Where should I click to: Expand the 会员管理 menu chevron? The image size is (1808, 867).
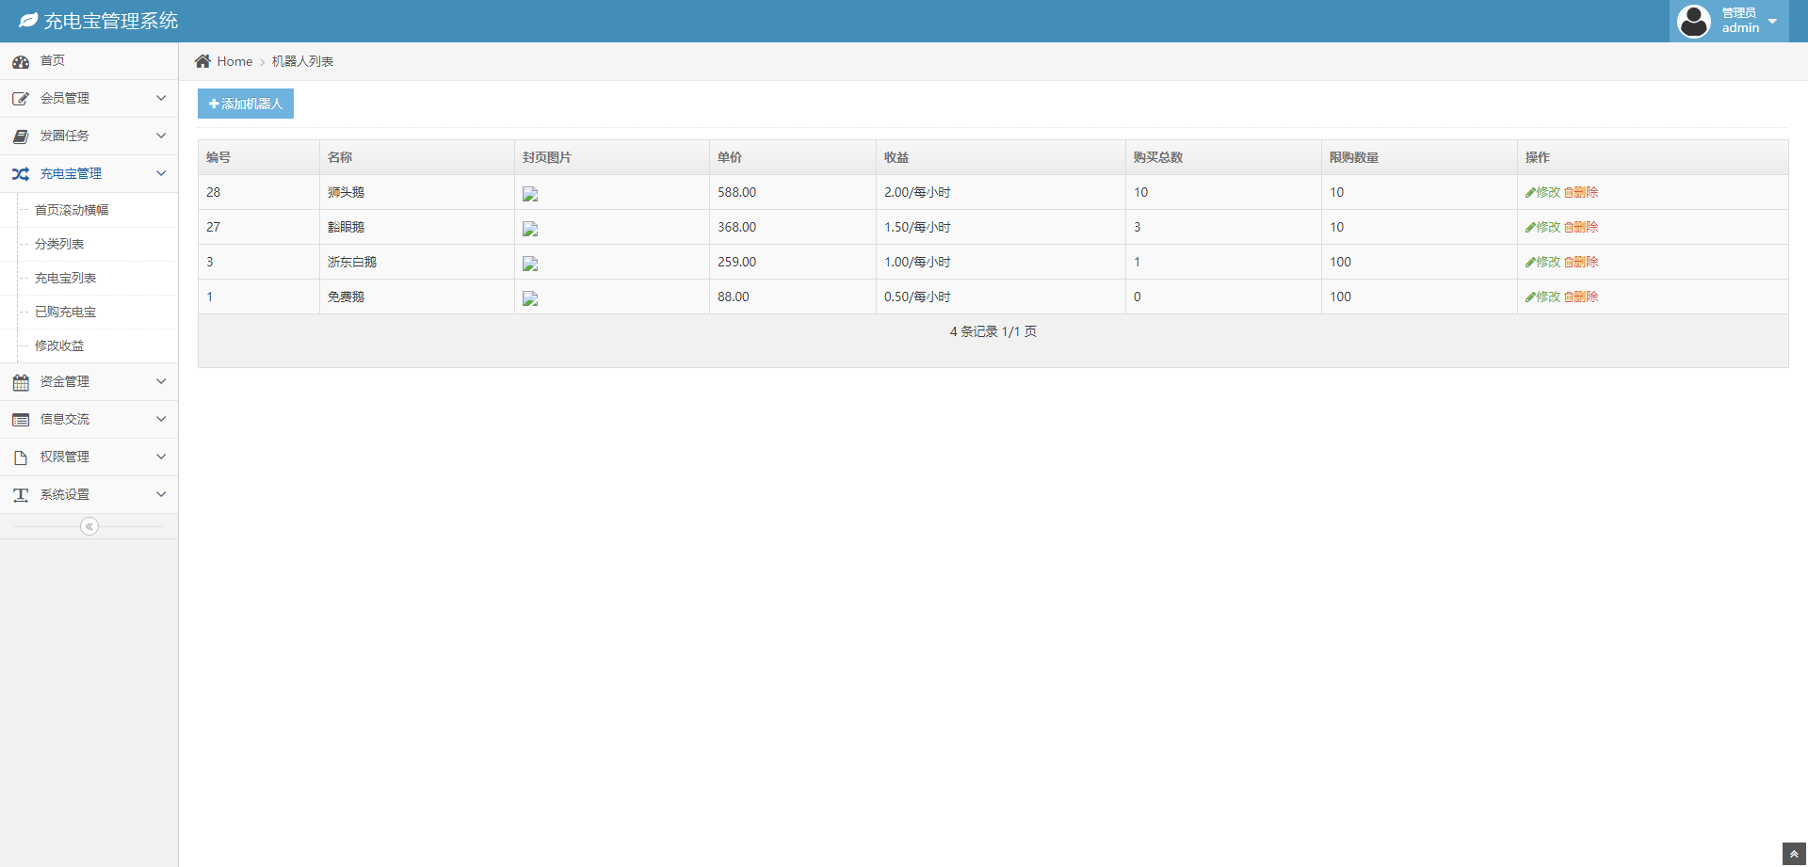[x=161, y=98]
